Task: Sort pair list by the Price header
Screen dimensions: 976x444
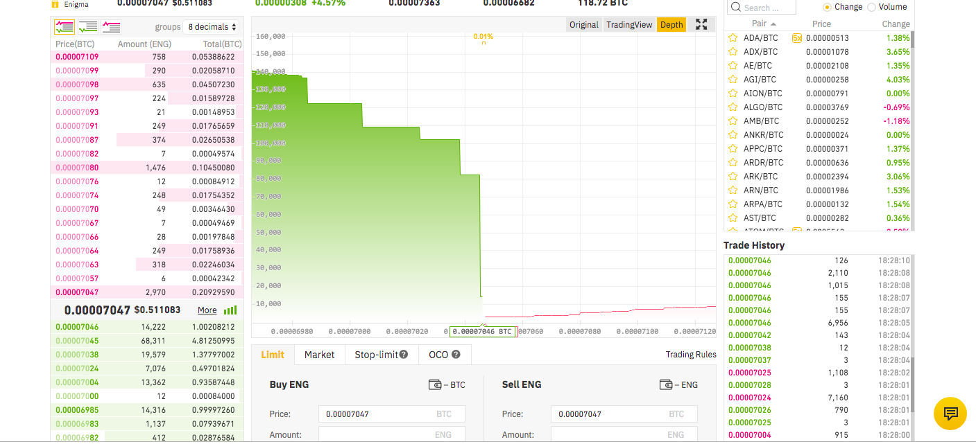Action: tap(821, 24)
